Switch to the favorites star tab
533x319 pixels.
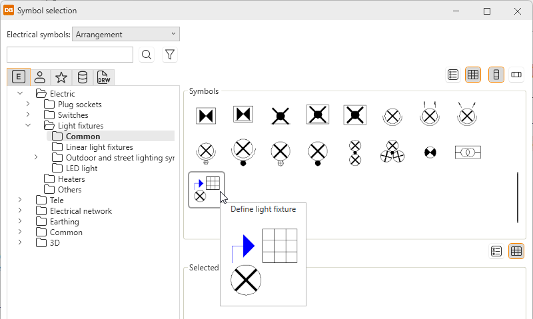(61, 77)
